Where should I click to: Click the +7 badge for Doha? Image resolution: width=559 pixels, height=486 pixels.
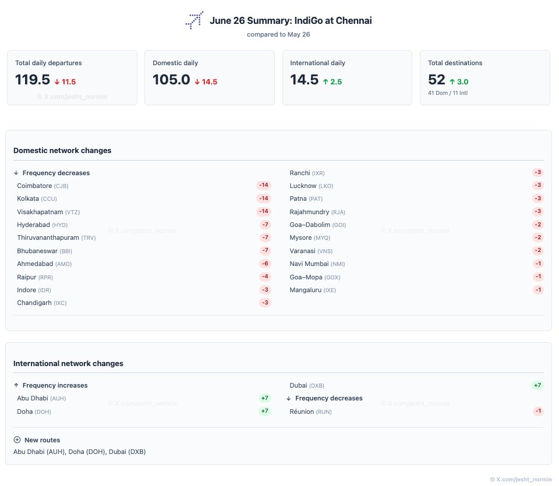(264, 411)
